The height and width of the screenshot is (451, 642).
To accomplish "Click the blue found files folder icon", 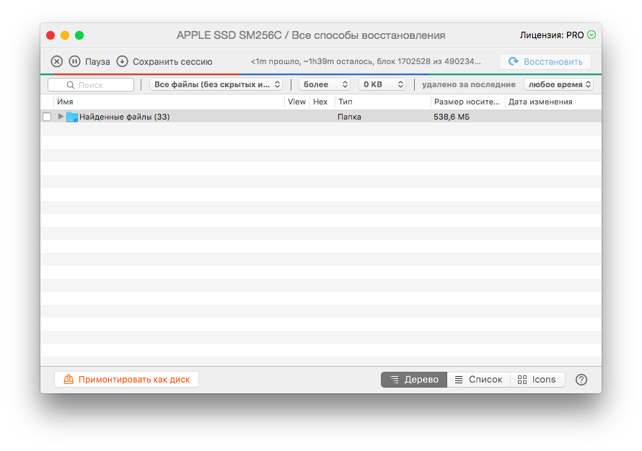I will pyautogui.click(x=72, y=117).
